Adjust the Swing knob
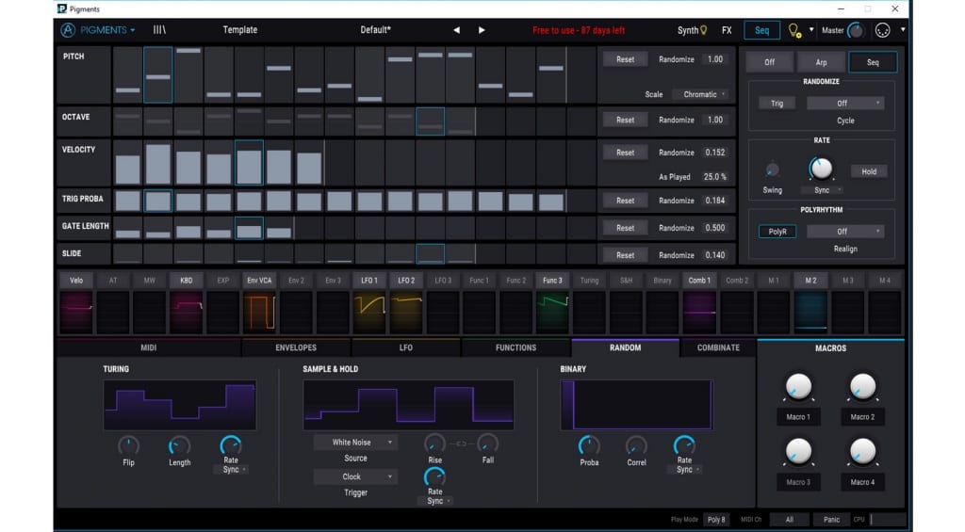The height and width of the screenshot is (532, 965). 772,169
